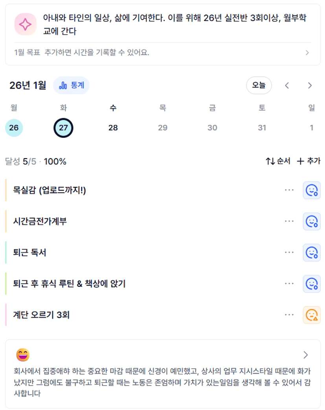This screenshot has height=410, width=325.
Task: Click the 오늘 today button
Action: pyautogui.click(x=259, y=85)
